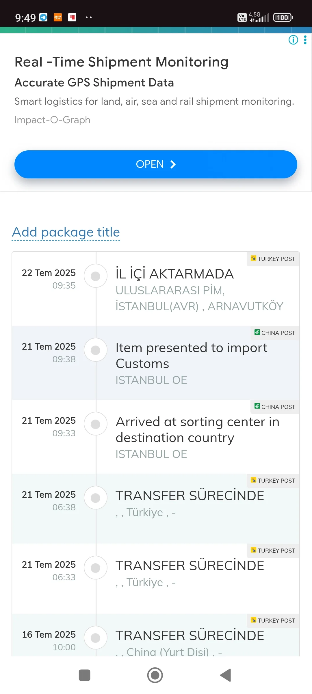
Task: Select the Arrived at sorting center event marker
Action: tap(96, 424)
